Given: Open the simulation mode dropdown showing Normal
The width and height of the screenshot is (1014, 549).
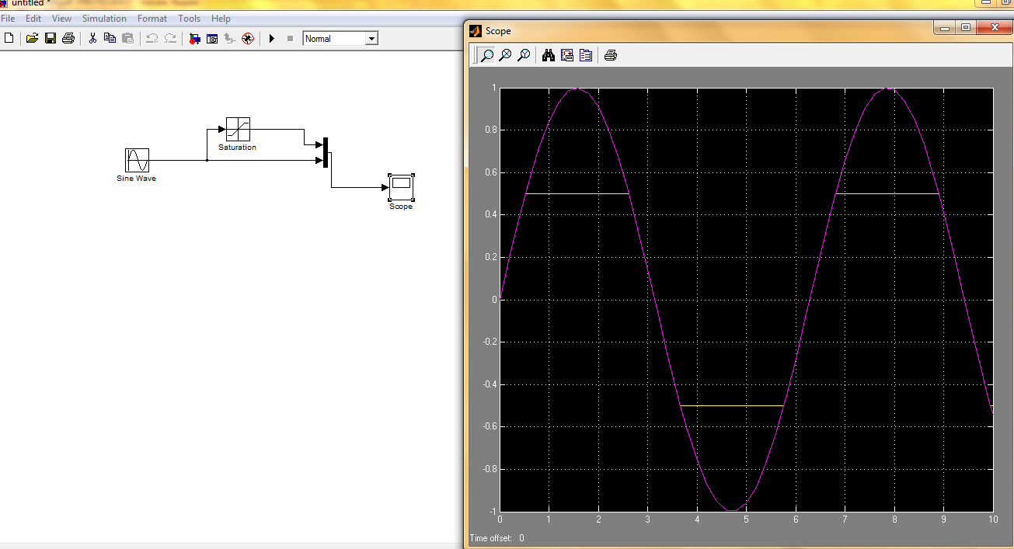Looking at the screenshot, I should 340,37.
